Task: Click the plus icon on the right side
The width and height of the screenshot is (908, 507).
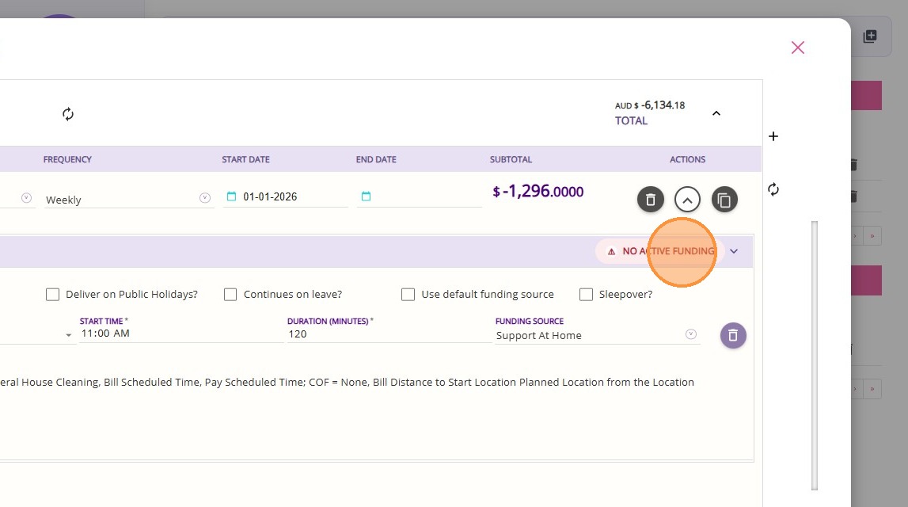Action: [x=773, y=136]
